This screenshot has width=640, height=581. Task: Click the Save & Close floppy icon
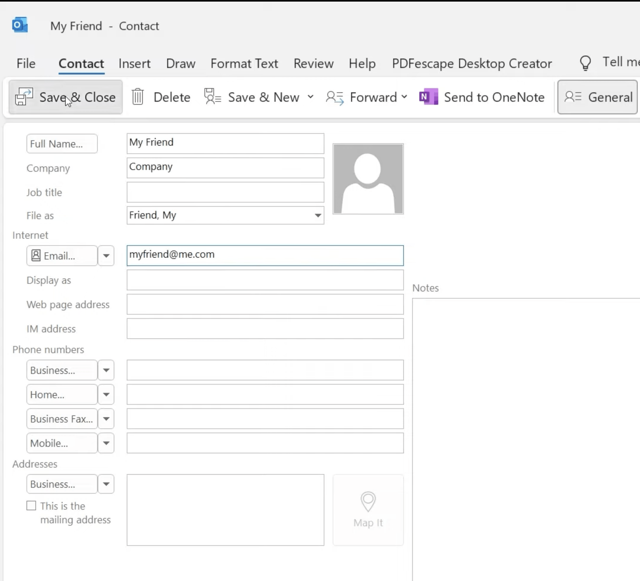click(24, 97)
